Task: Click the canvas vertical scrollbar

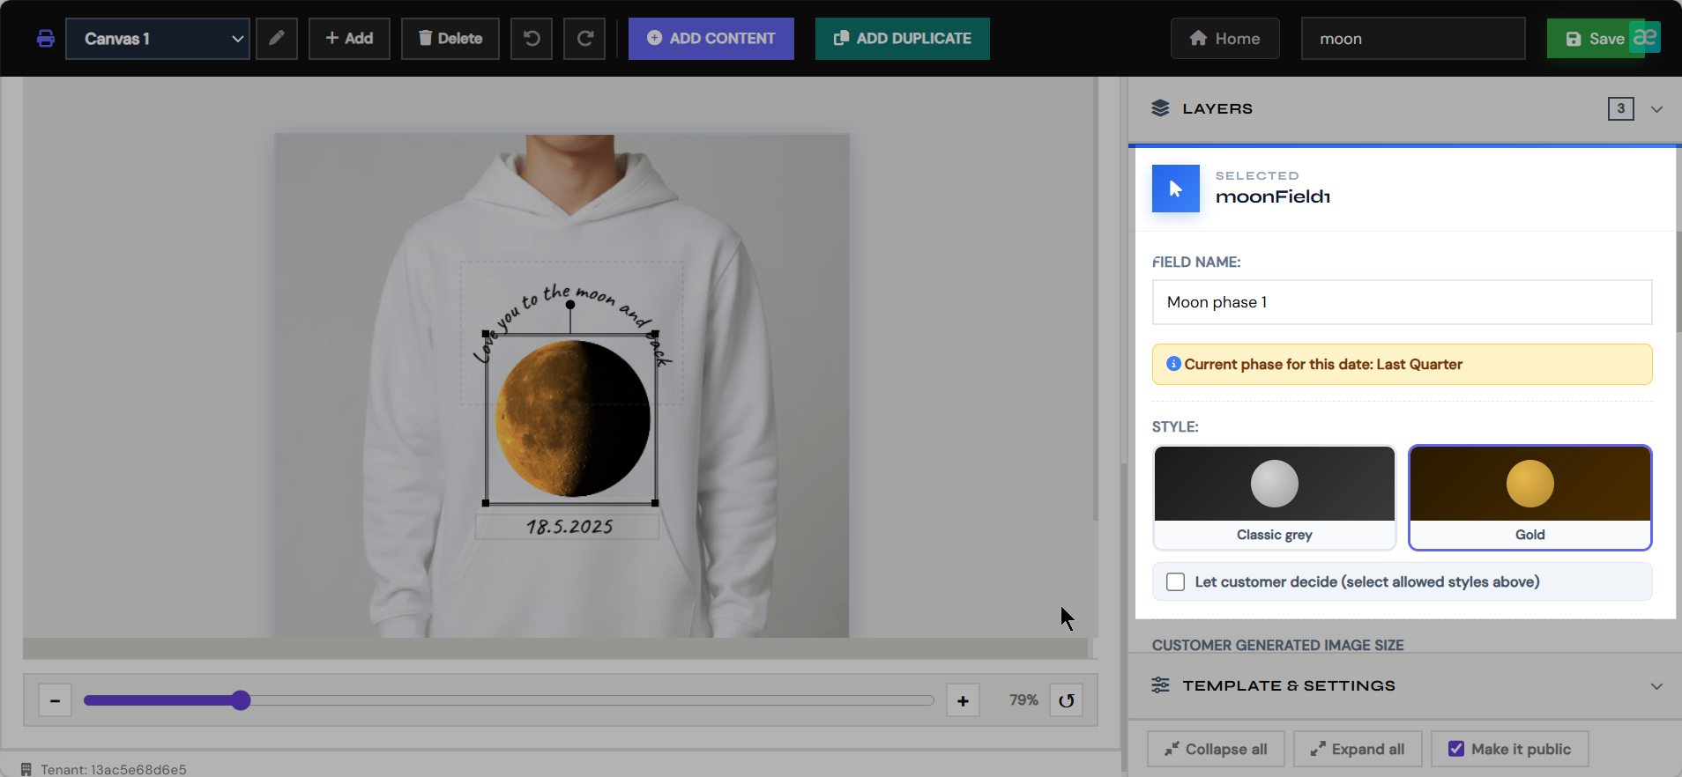Action: pyautogui.click(x=1096, y=300)
